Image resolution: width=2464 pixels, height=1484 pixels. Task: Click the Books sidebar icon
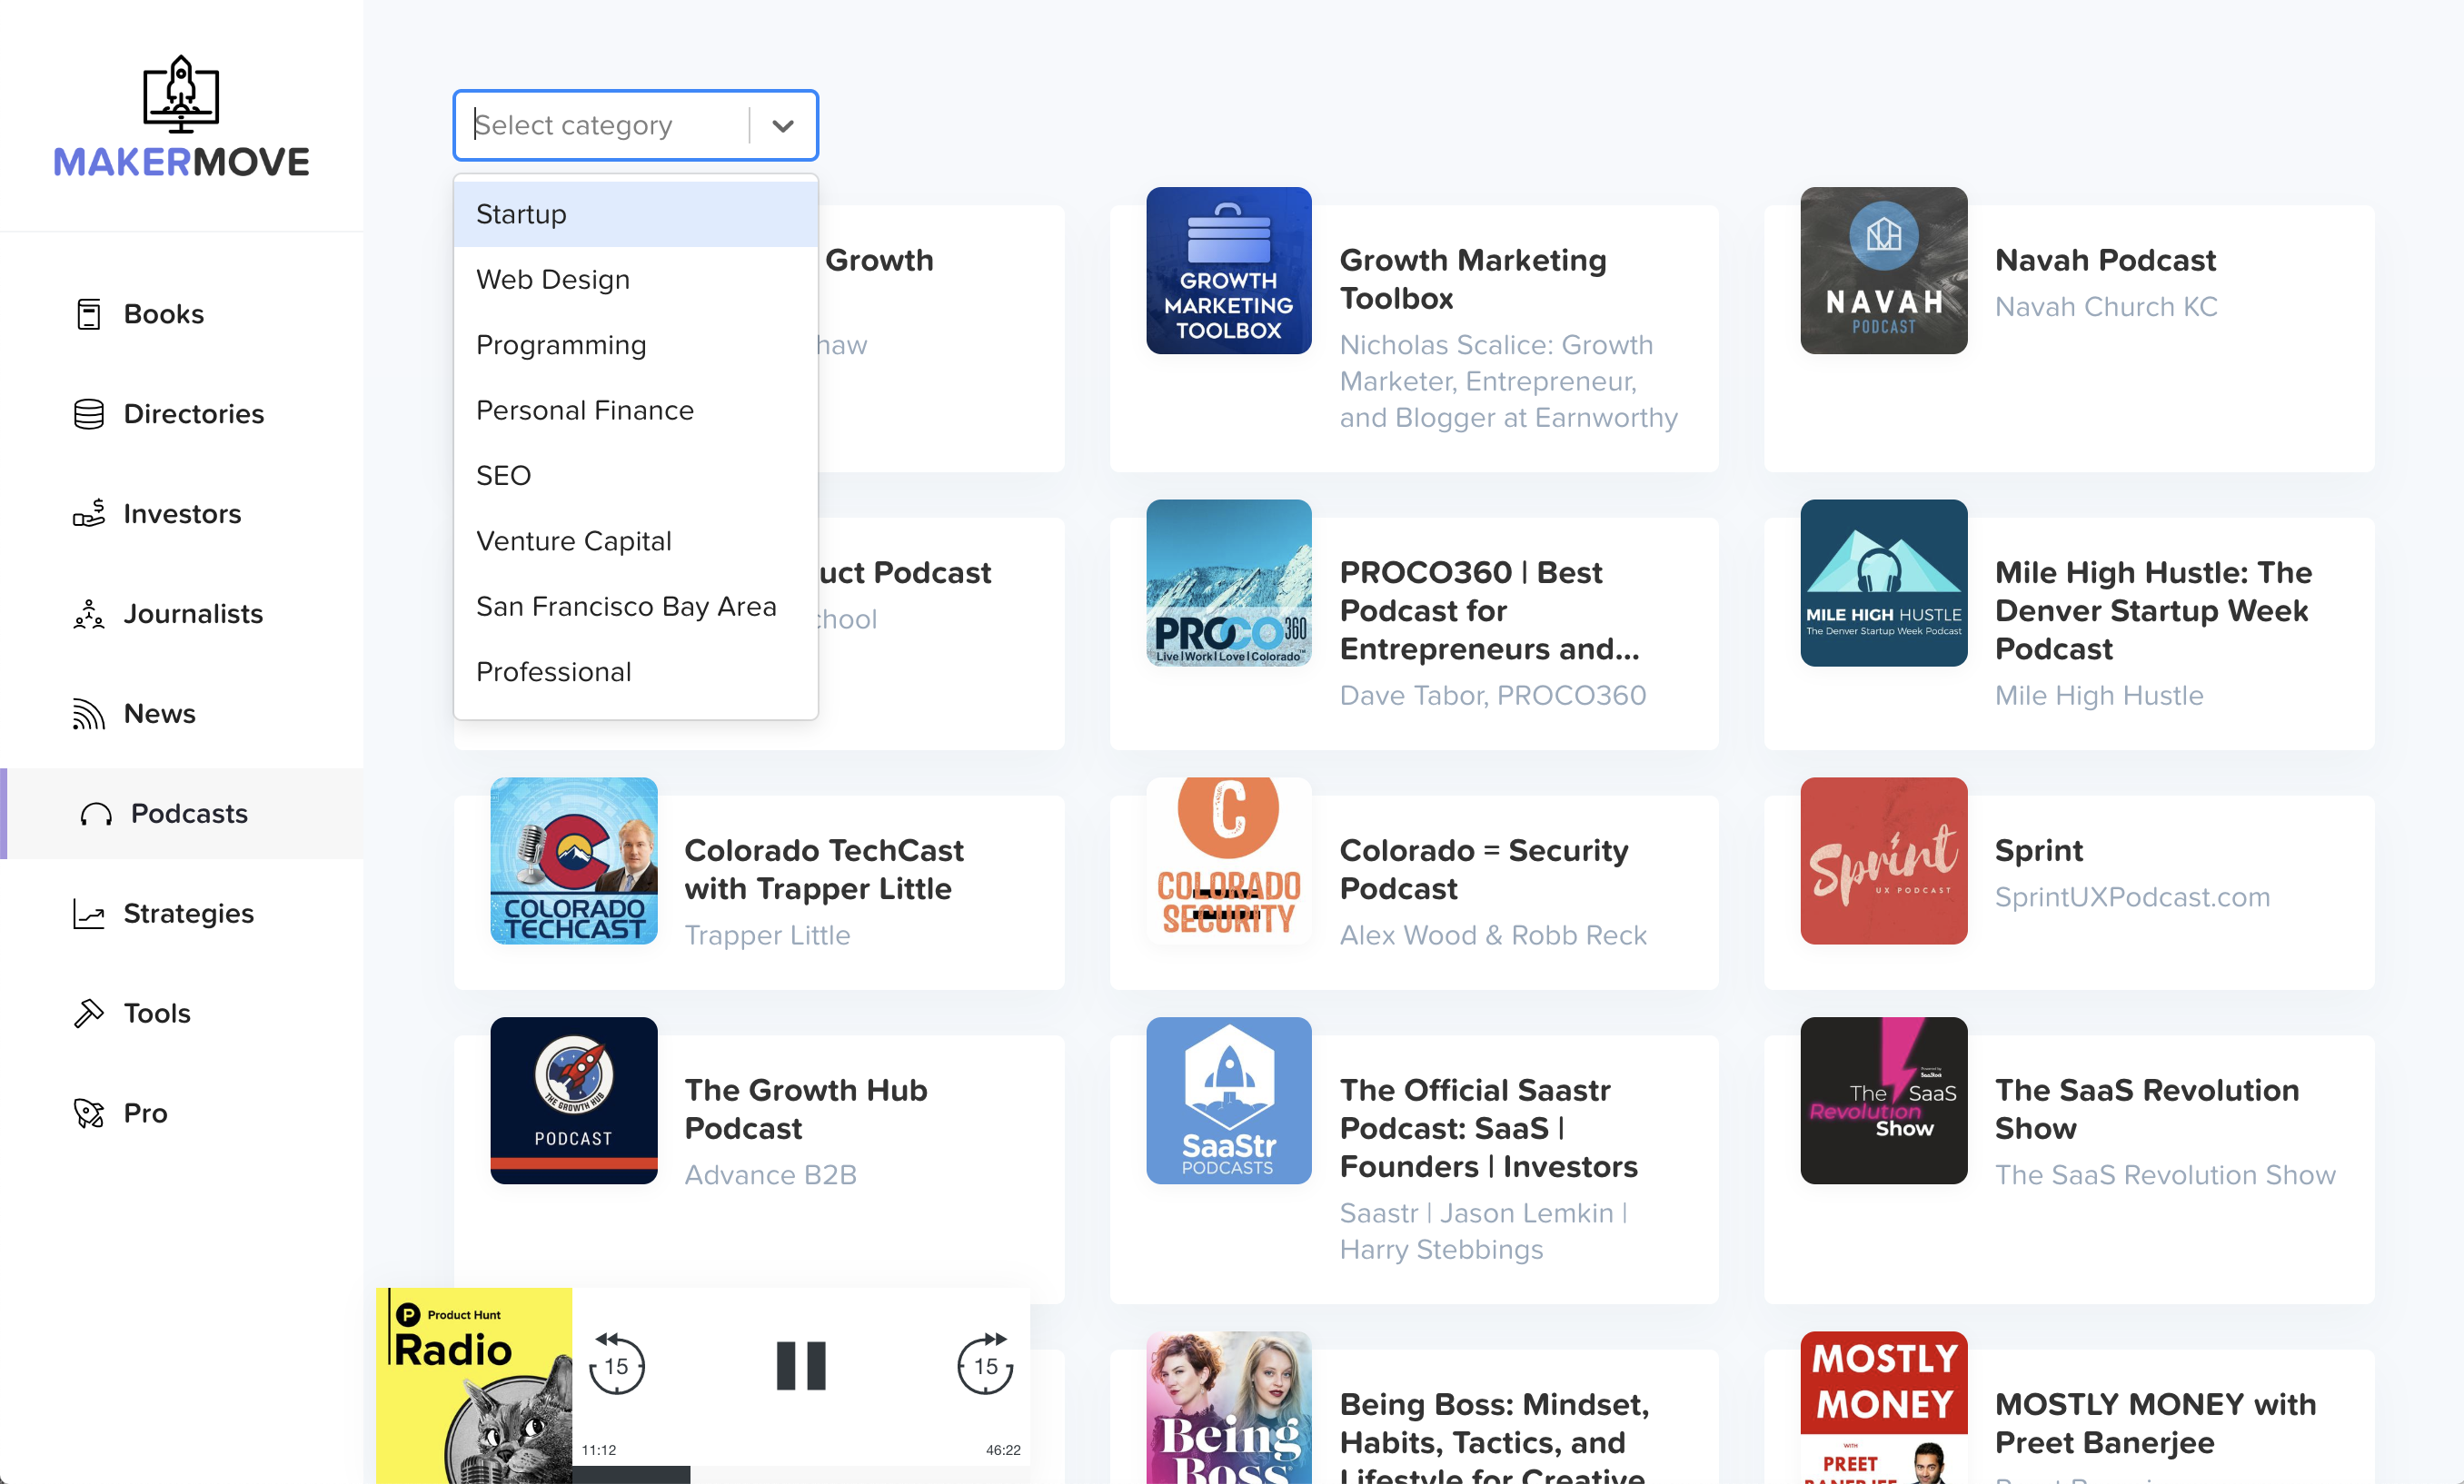pos(88,314)
